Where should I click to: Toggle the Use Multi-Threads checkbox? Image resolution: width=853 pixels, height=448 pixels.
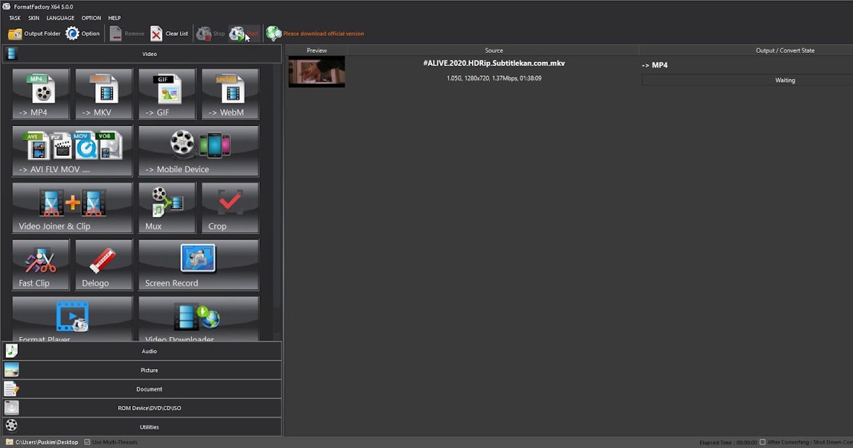87,442
